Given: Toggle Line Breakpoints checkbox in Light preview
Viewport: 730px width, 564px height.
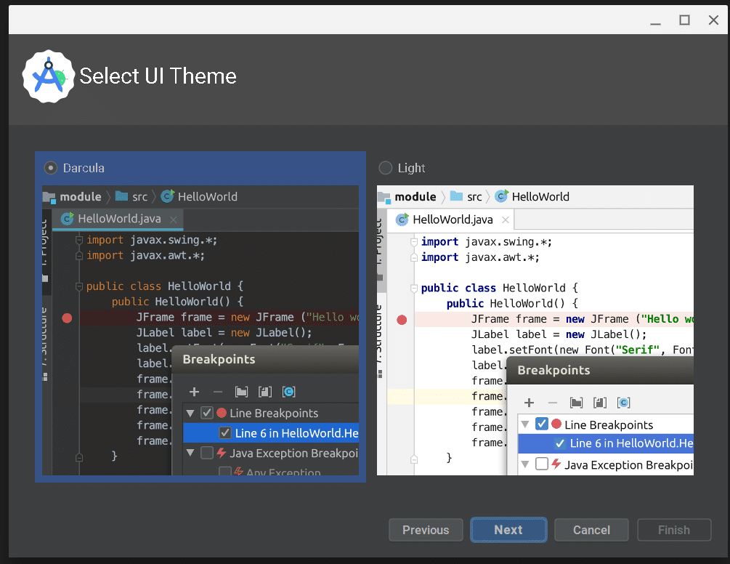Looking at the screenshot, I should (541, 424).
